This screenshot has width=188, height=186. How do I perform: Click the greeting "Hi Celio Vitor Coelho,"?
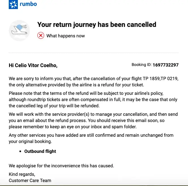(x=33, y=65)
